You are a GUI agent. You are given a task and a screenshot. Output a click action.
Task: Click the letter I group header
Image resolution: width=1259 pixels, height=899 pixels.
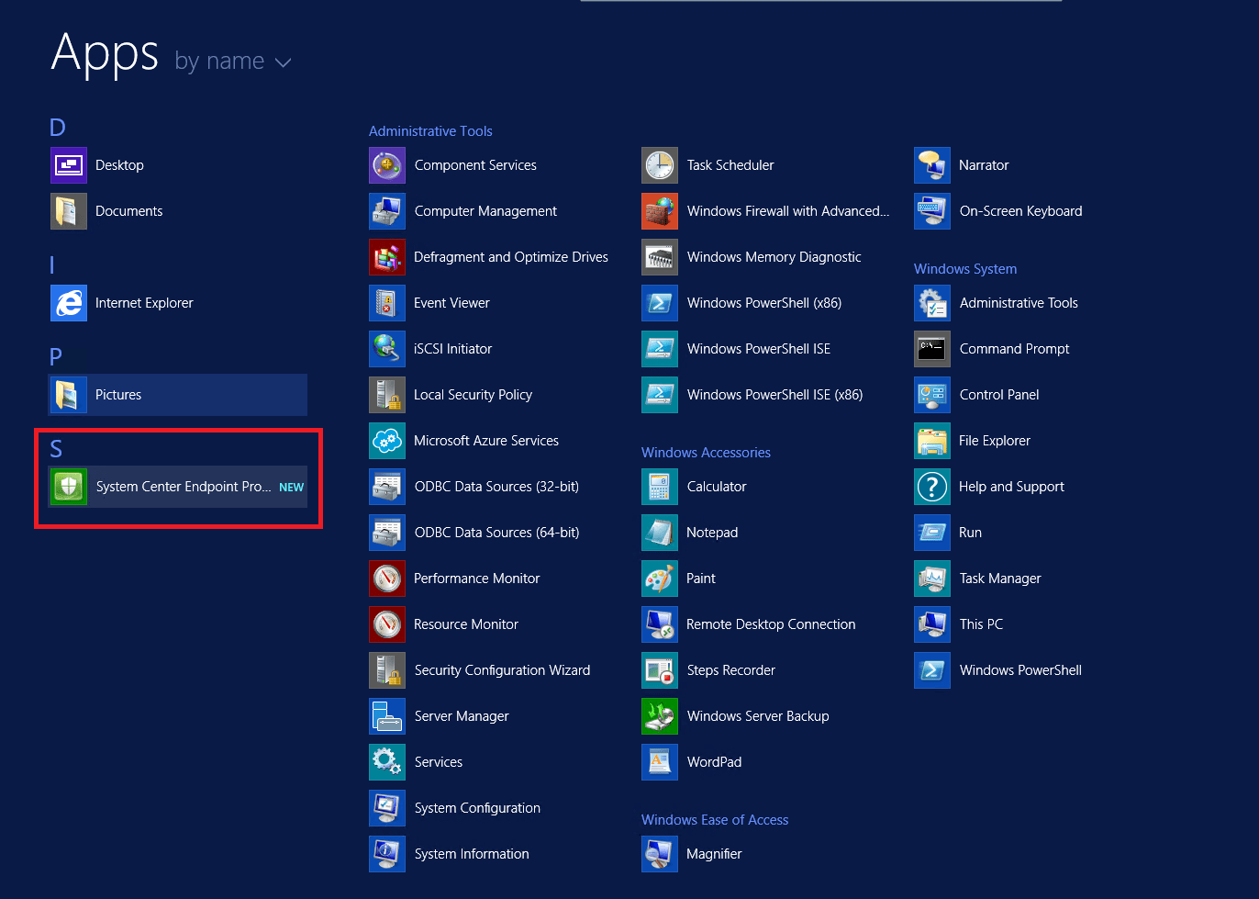[x=52, y=265]
